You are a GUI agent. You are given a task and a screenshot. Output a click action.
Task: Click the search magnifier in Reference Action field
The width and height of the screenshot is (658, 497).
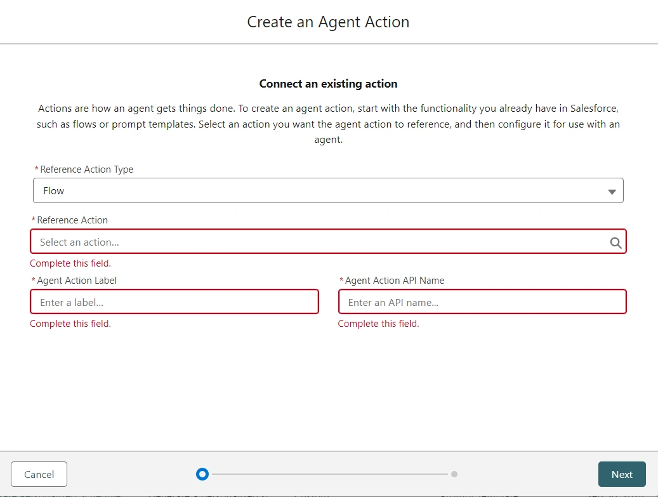pyautogui.click(x=615, y=242)
